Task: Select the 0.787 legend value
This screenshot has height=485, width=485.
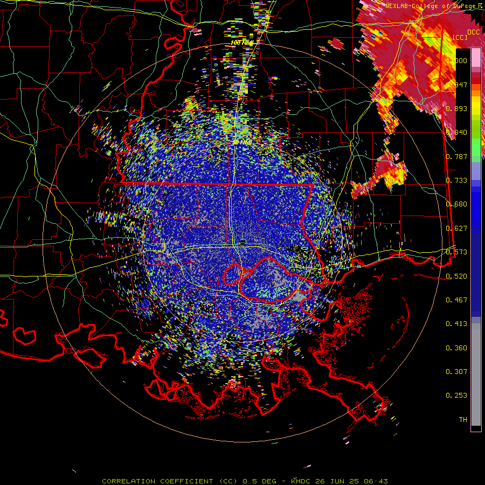Action: 456,156
